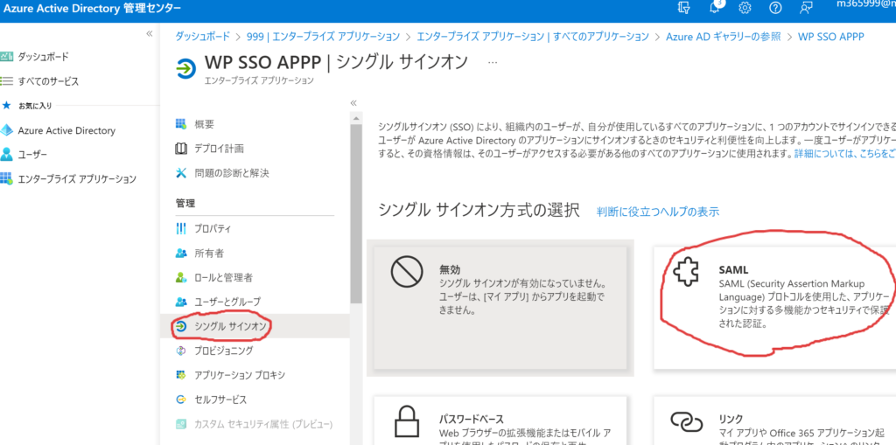Screen dimensions: 896x445
Task: Click the プロパティ sliders icon
Action: (x=180, y=228)
